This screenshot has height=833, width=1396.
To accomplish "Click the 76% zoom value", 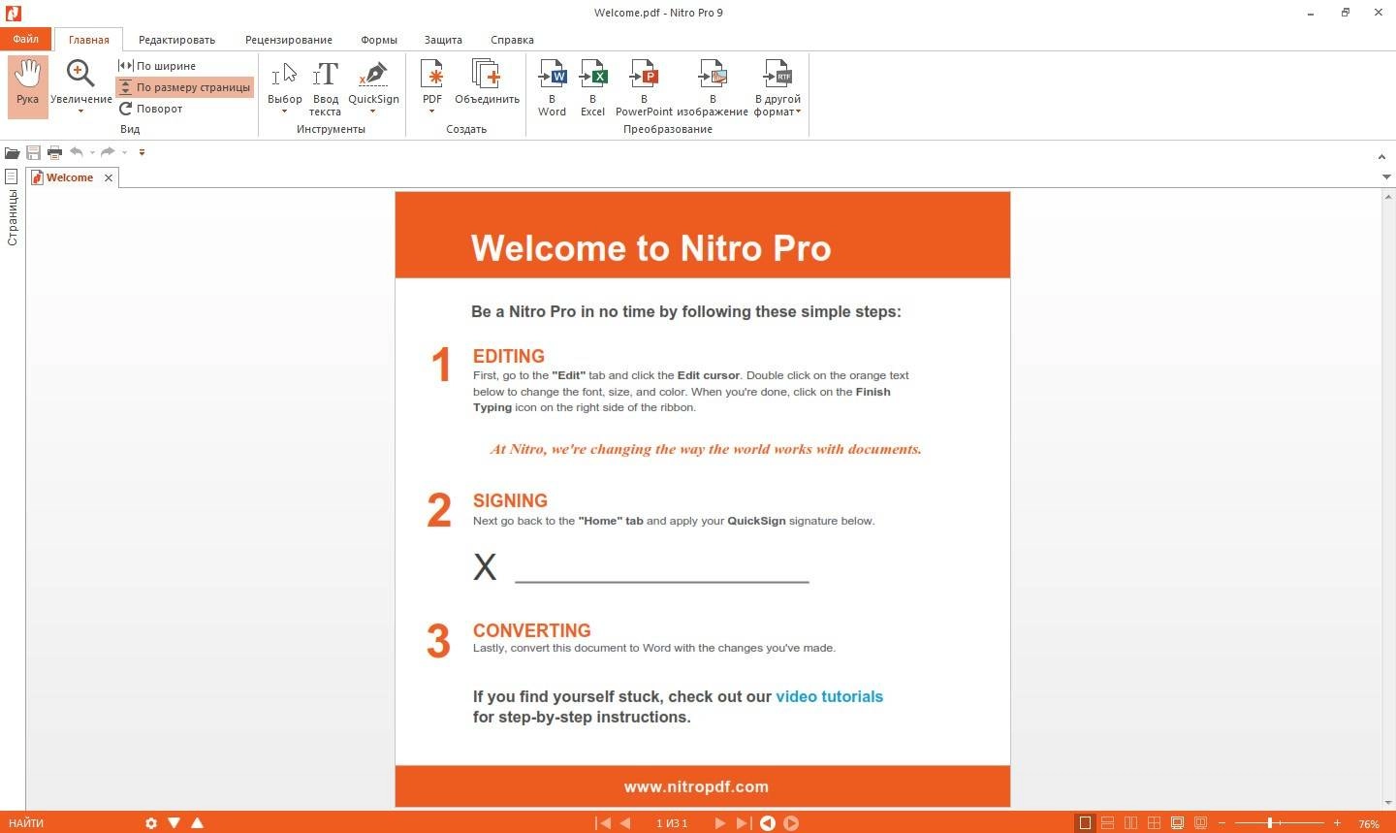I will point(1369,824).
